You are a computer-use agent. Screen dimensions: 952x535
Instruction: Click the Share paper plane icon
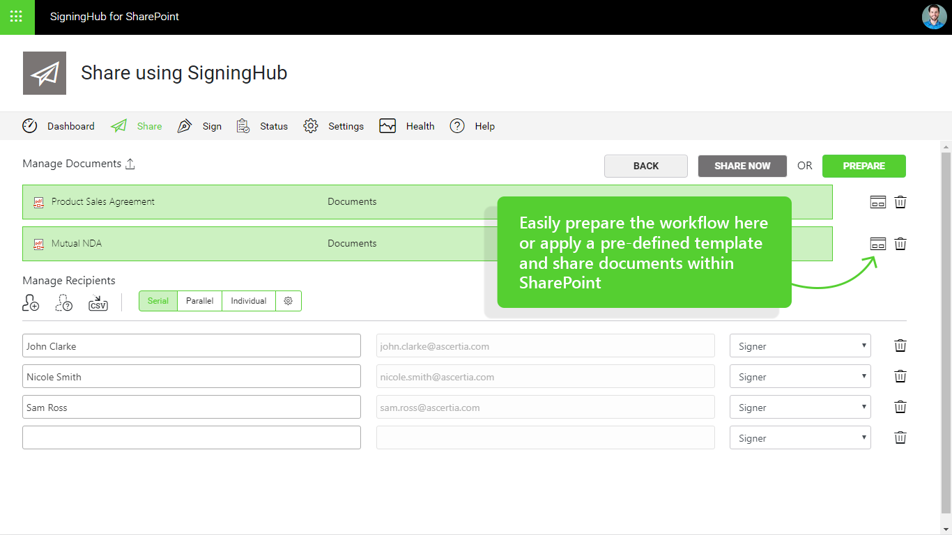coord(119,126)
